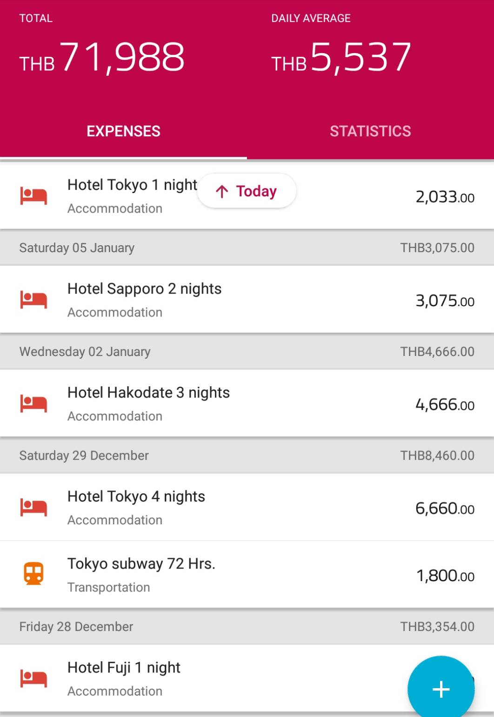Add a new expense with the plus button
This screenshot has width=494, height=717.
click(441, 689)
